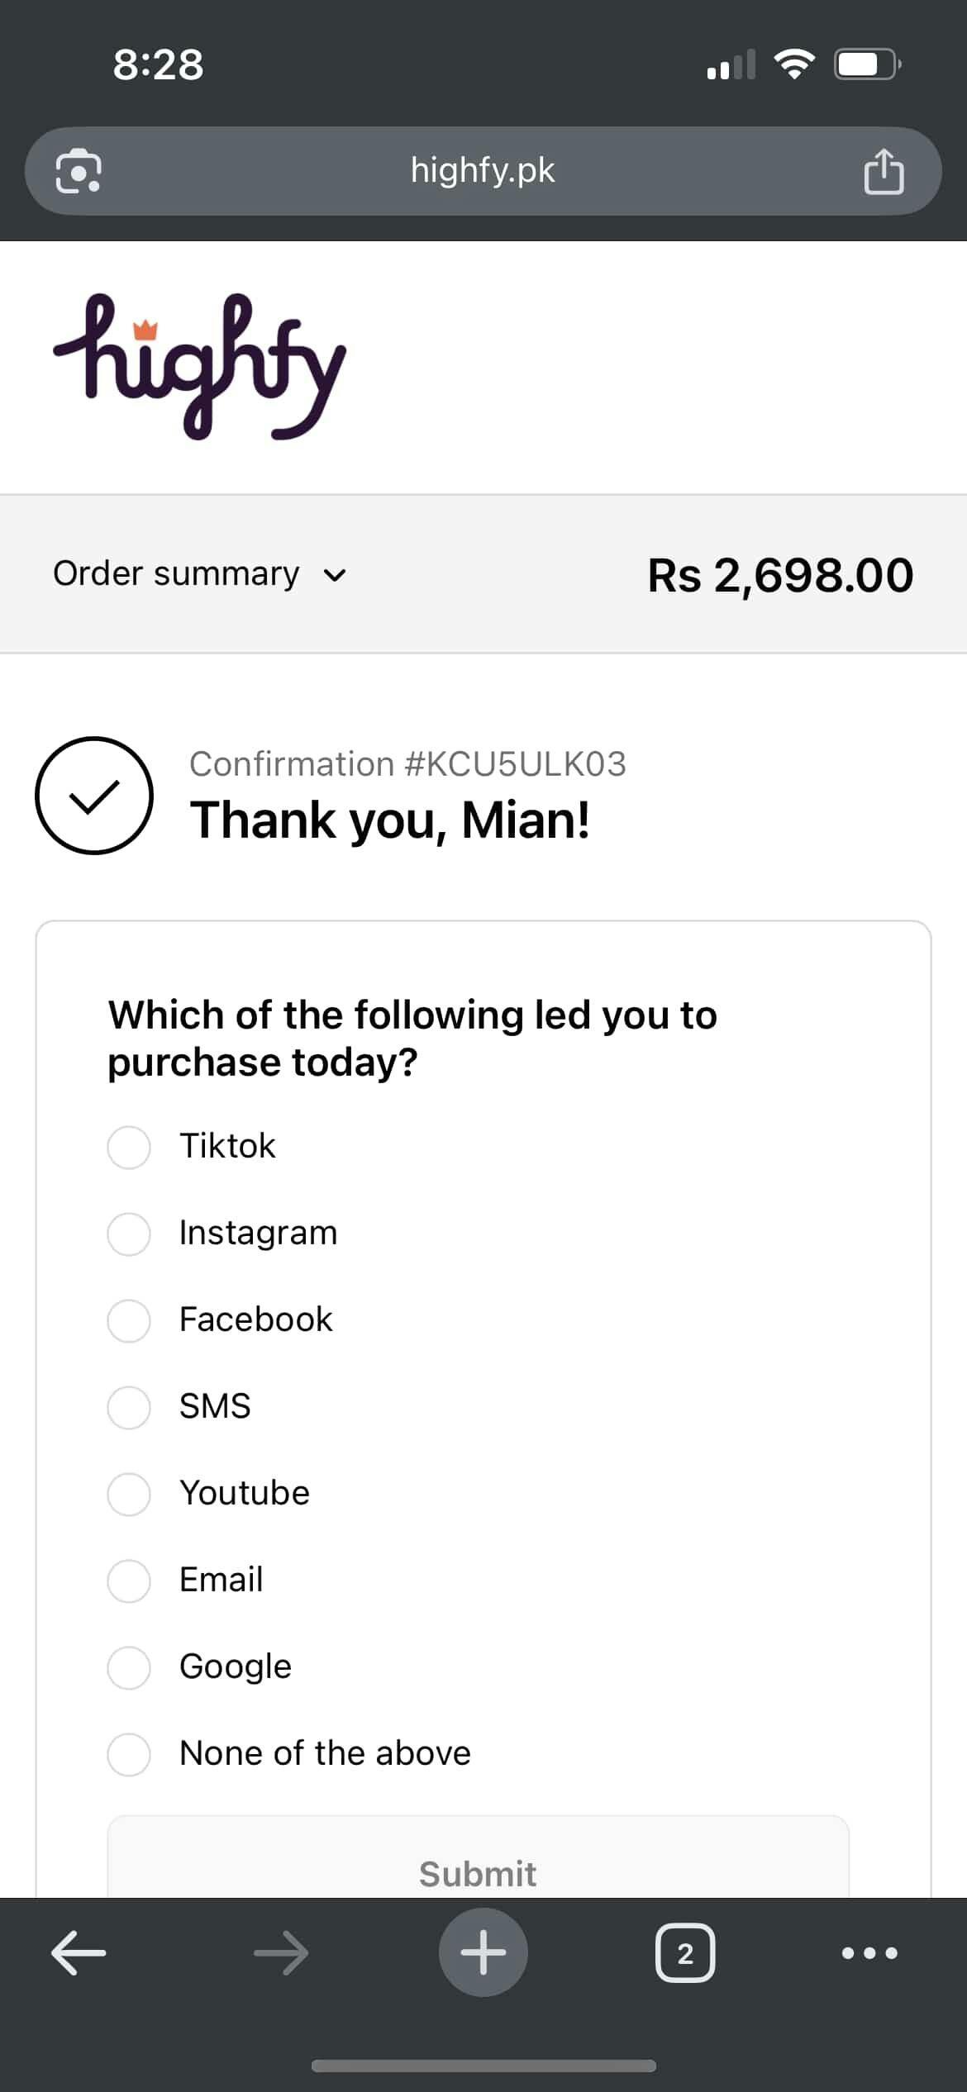Image resolution: width=967 pixels, height=2092 pixels.
Task: Choose the Facebook radio option
Action: [x=129, y=1320]
